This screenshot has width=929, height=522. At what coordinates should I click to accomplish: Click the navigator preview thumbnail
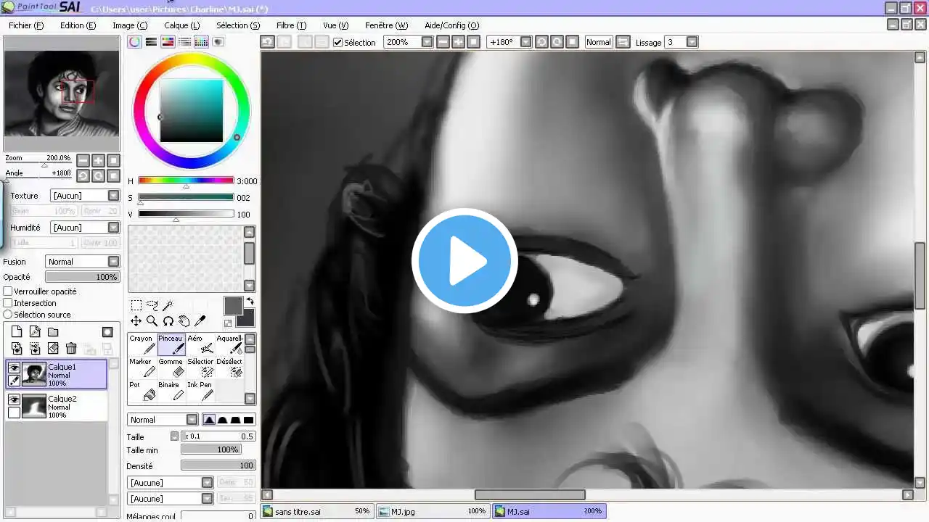(x=62, y=94)
